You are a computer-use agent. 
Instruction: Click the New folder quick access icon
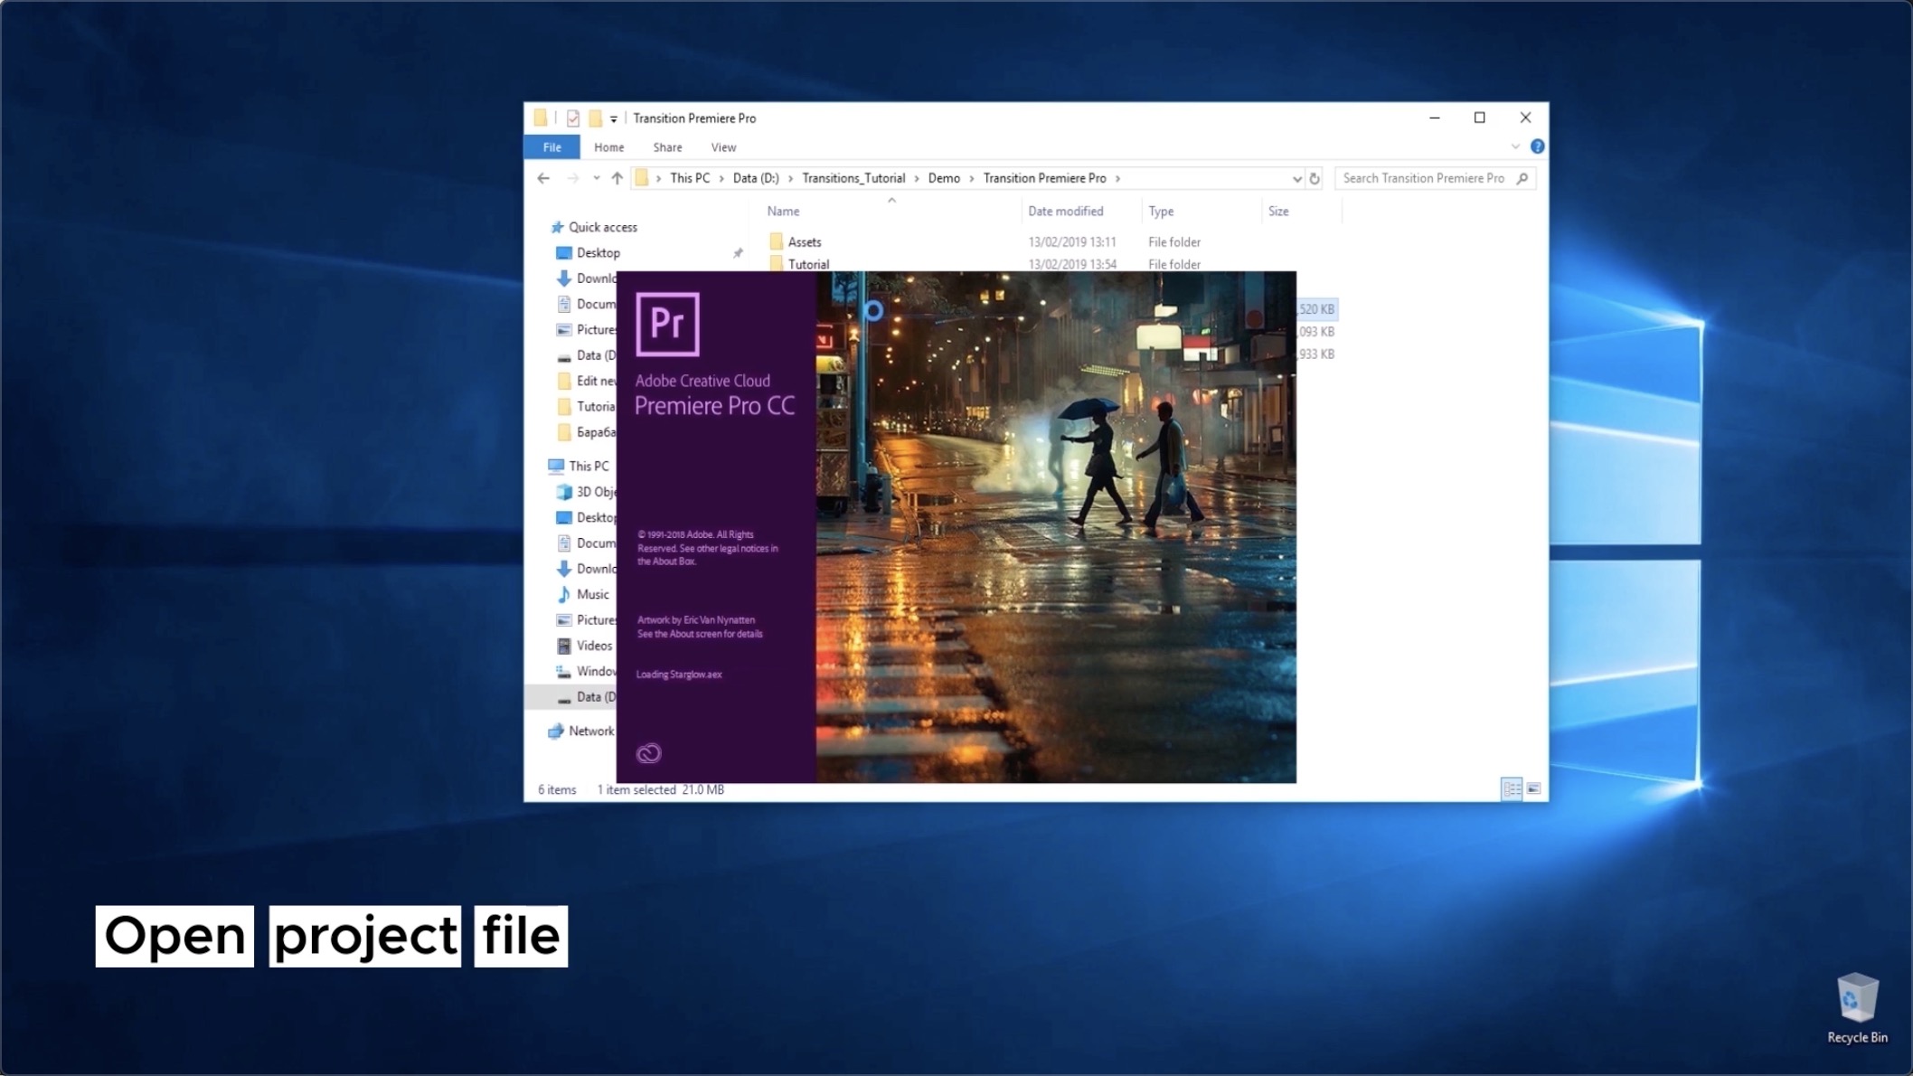595,118
